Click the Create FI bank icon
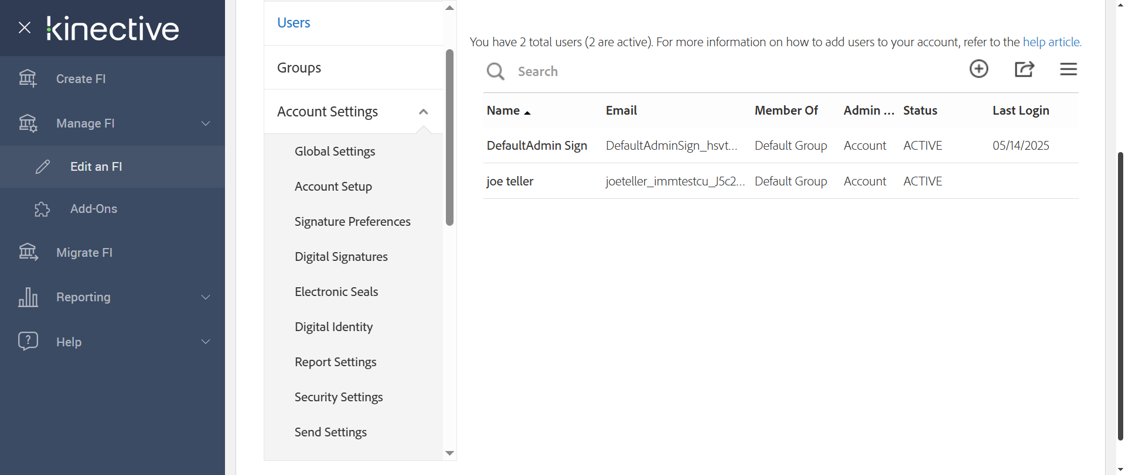This screenshot has width=1125, height=475. 28,78
